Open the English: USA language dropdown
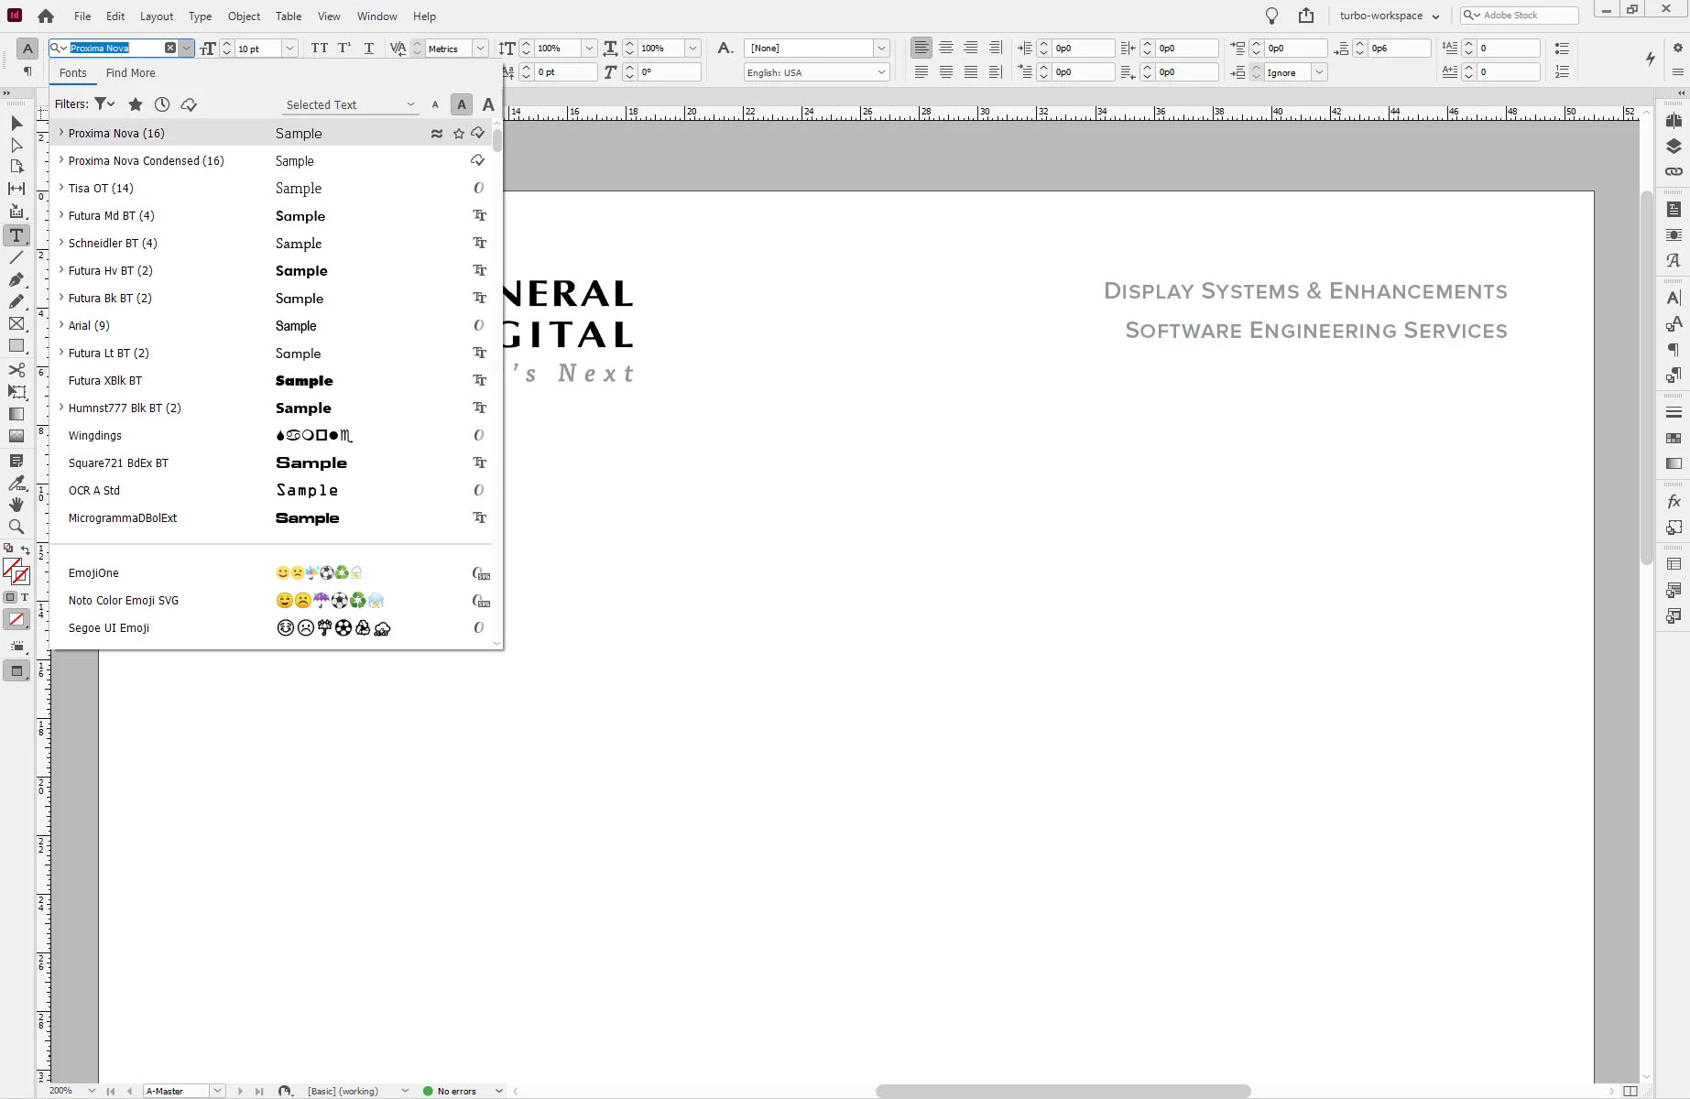 pos(816,72)
